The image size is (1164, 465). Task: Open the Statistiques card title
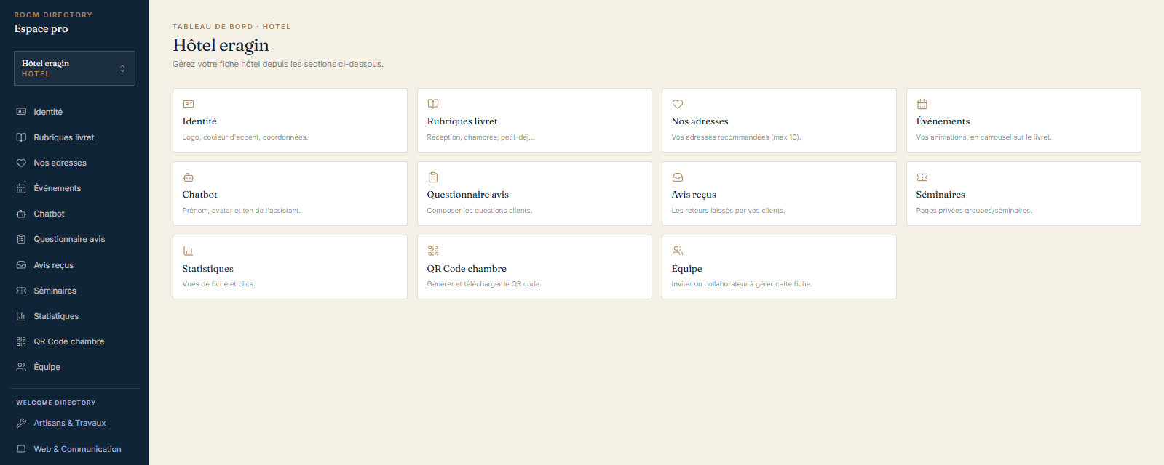click(207, 269)
